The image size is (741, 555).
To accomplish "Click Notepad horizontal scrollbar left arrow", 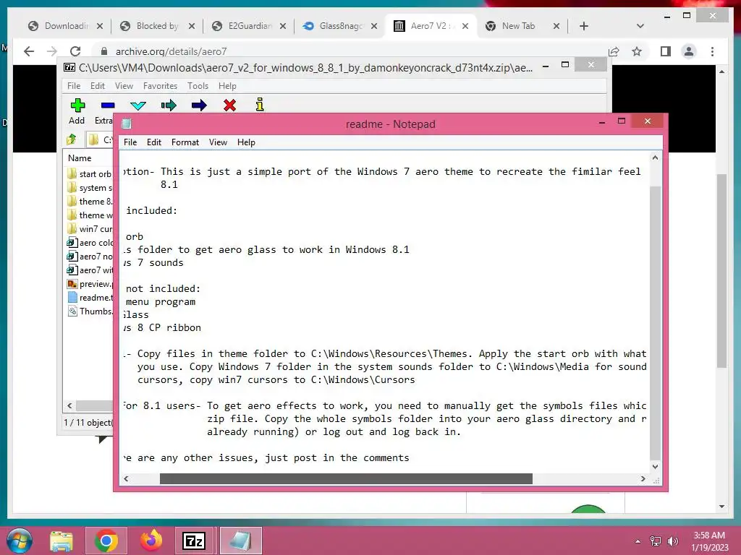I will click(x=126, y=478).
